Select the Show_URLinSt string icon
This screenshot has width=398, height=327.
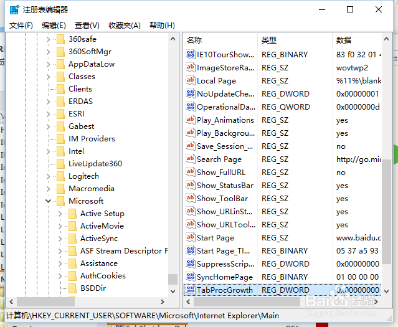click(x=191, y=212)
